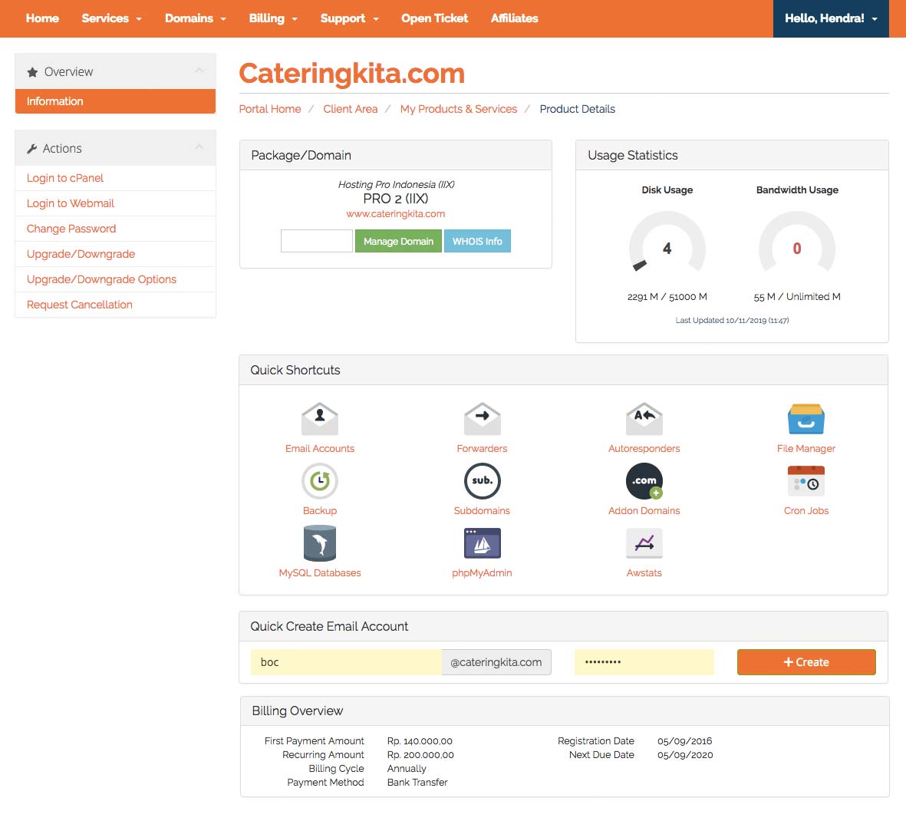Click the '@cateringkita.com' domain suffix
906x831 pixels.
tap(496, 662)
